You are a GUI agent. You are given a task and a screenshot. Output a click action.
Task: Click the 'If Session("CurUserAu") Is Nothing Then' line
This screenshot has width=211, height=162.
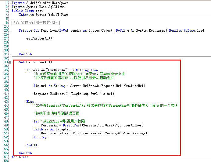pyautogui.click(x=62, y=70)
